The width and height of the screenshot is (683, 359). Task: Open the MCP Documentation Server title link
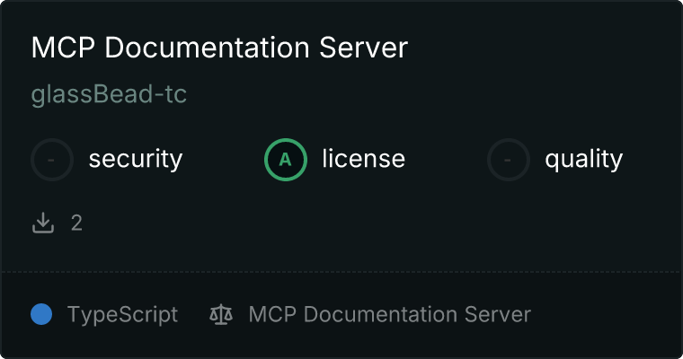coord(219,48)
